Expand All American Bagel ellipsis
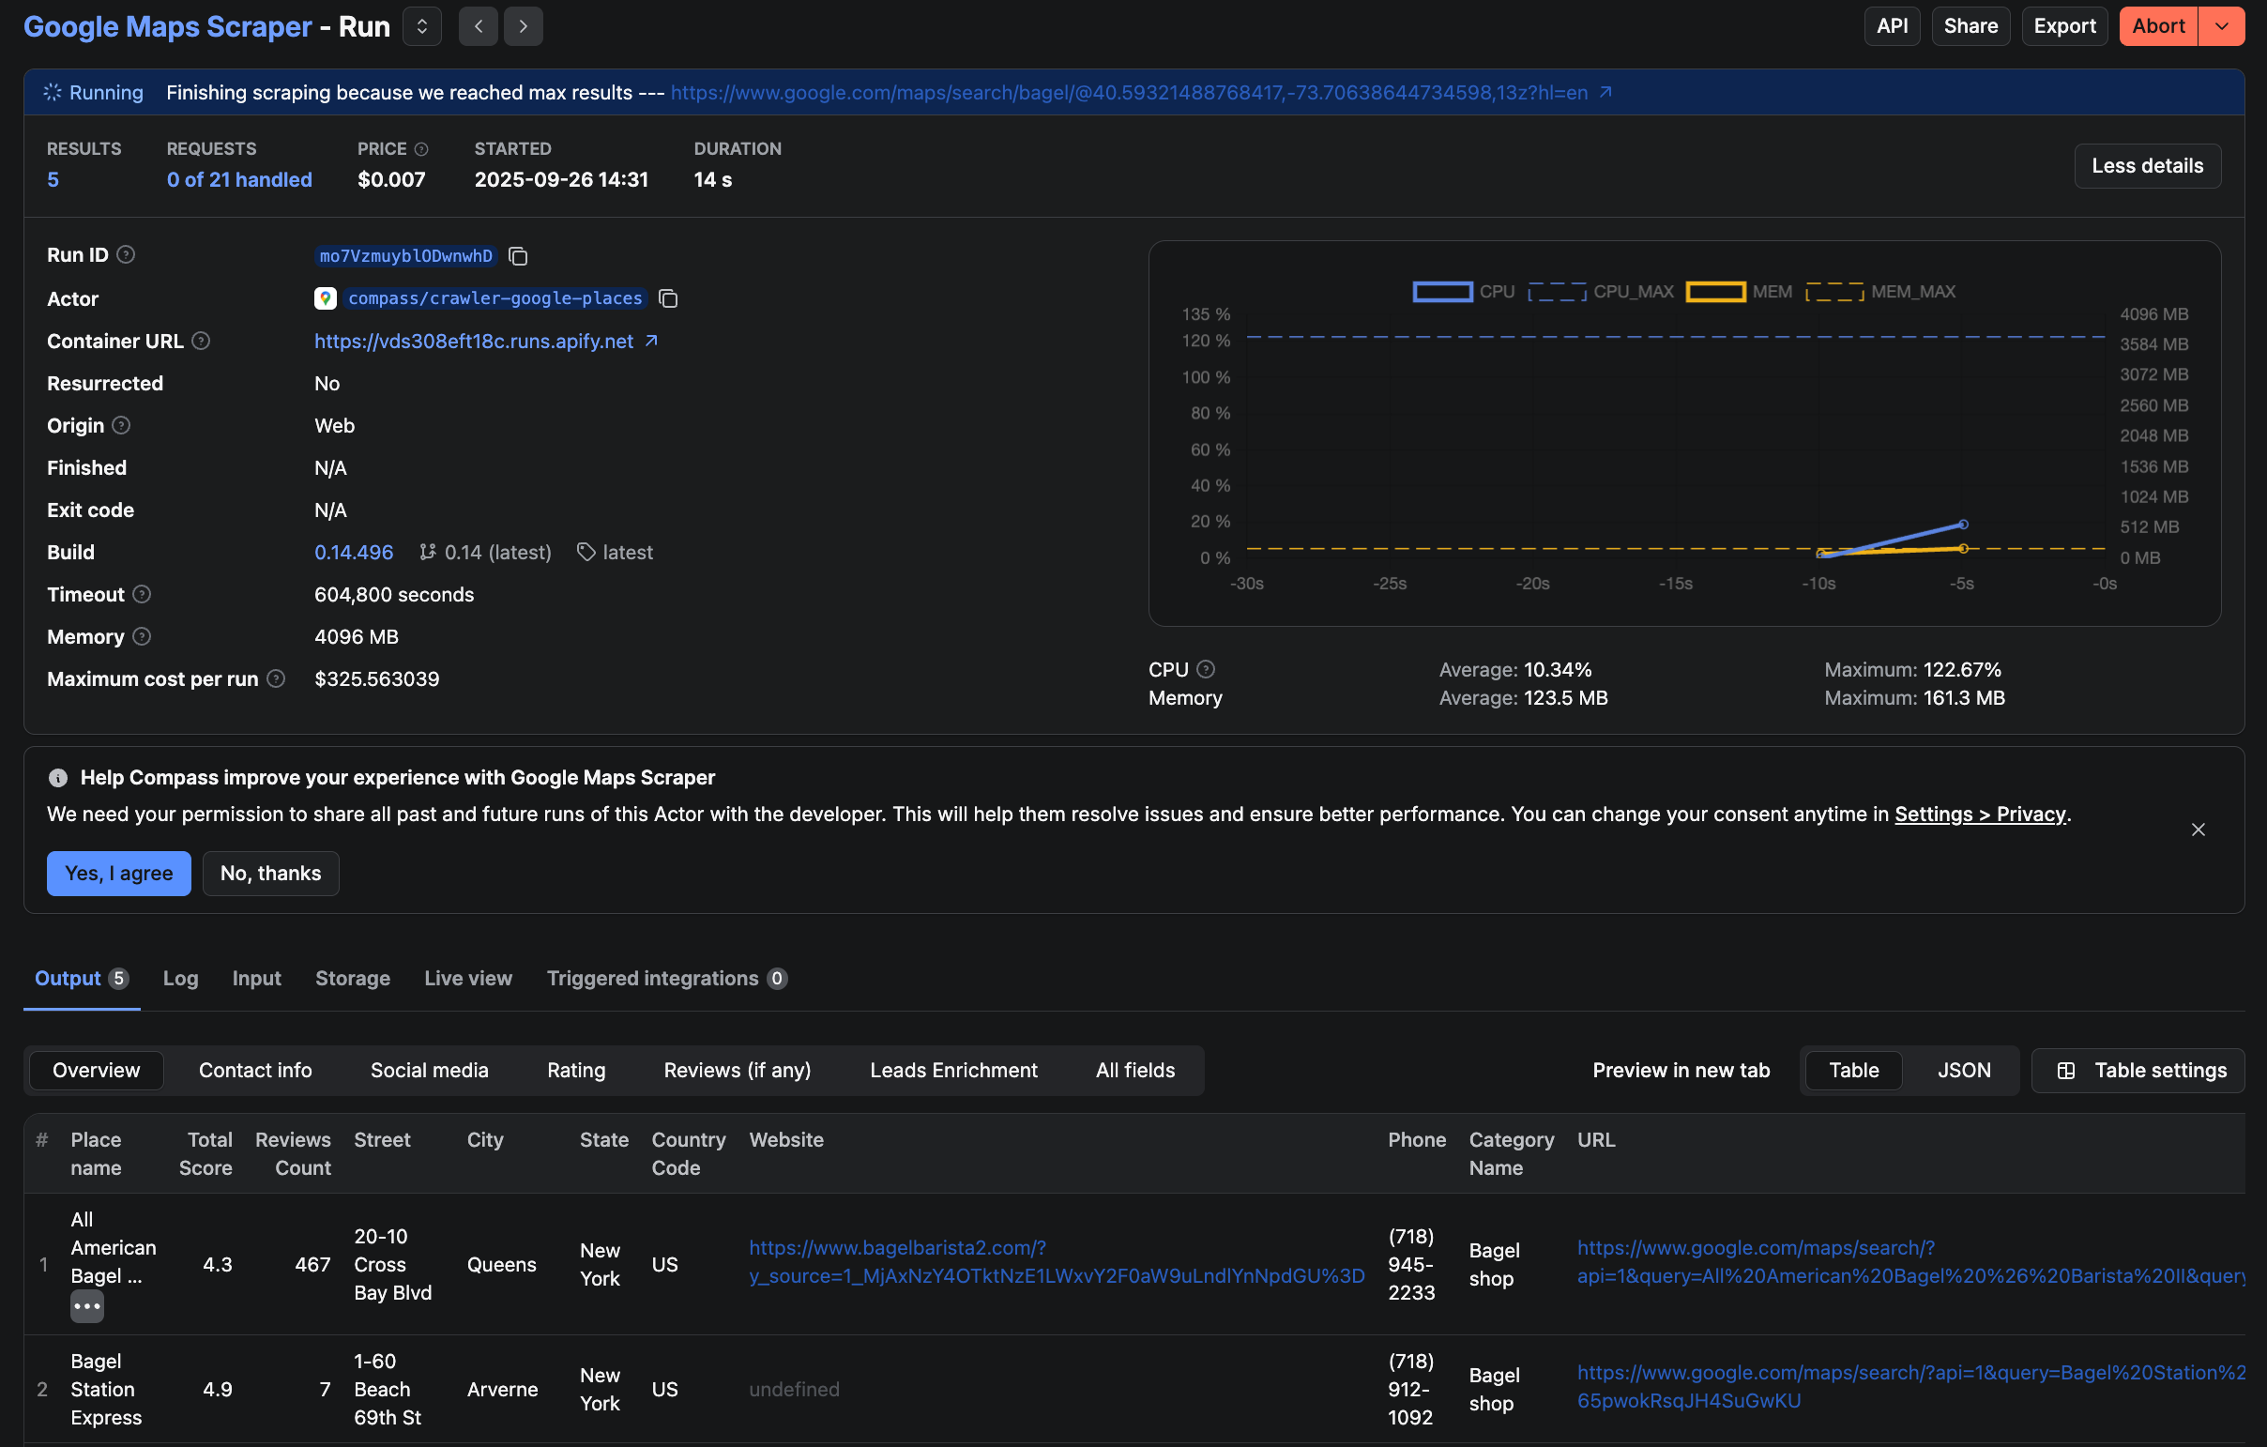The height and width of the screenshot is (1447, 2267). (x=87, y=1306)
